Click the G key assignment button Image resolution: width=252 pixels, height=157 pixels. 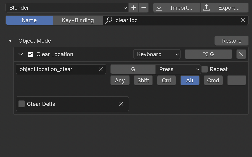tap(133, 69)
